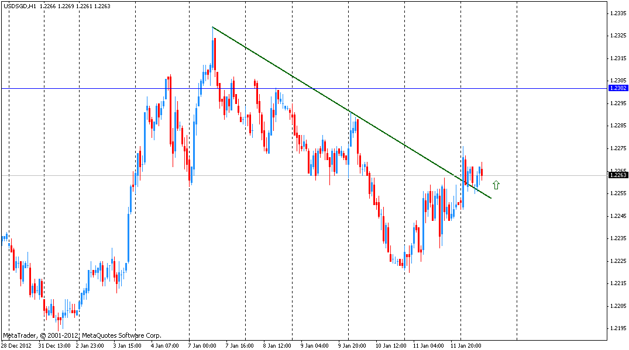This screenshot has height=350, width=629.
Task: Click the 9 Jan 04:00 time label
Action: pos(315,345)
